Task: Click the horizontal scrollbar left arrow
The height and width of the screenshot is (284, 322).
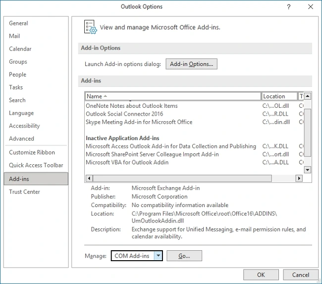Action: point(89,178)
